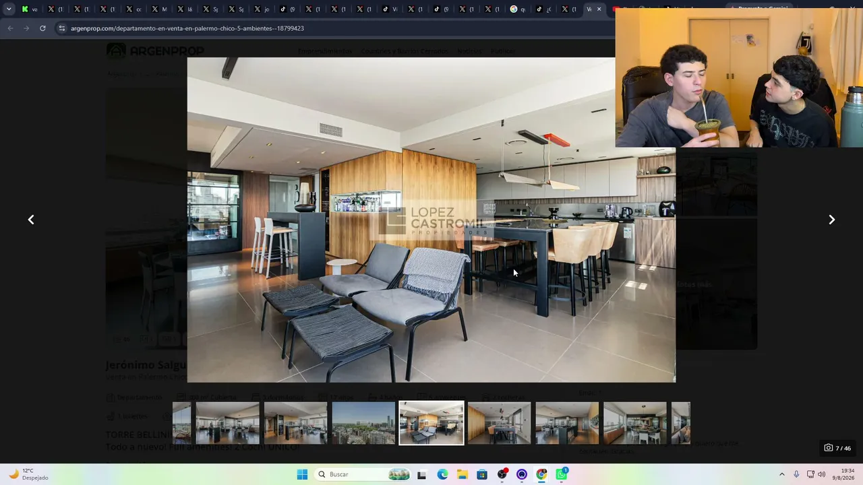Click the Chrome icon on the taskbar

[x=541, y=474]
